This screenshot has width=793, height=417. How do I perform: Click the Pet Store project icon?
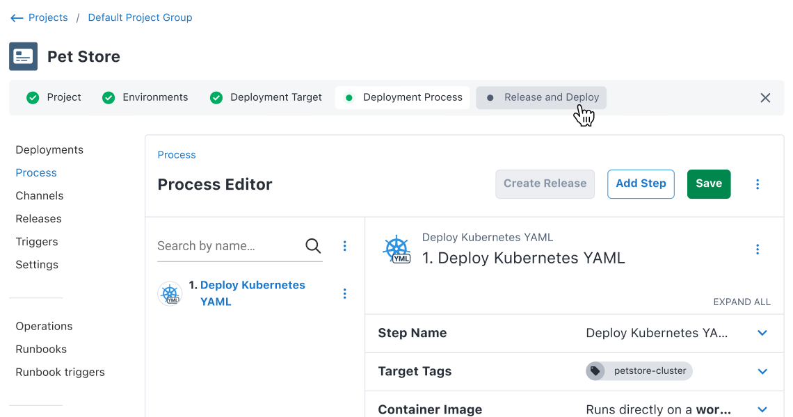click(23, 56)
